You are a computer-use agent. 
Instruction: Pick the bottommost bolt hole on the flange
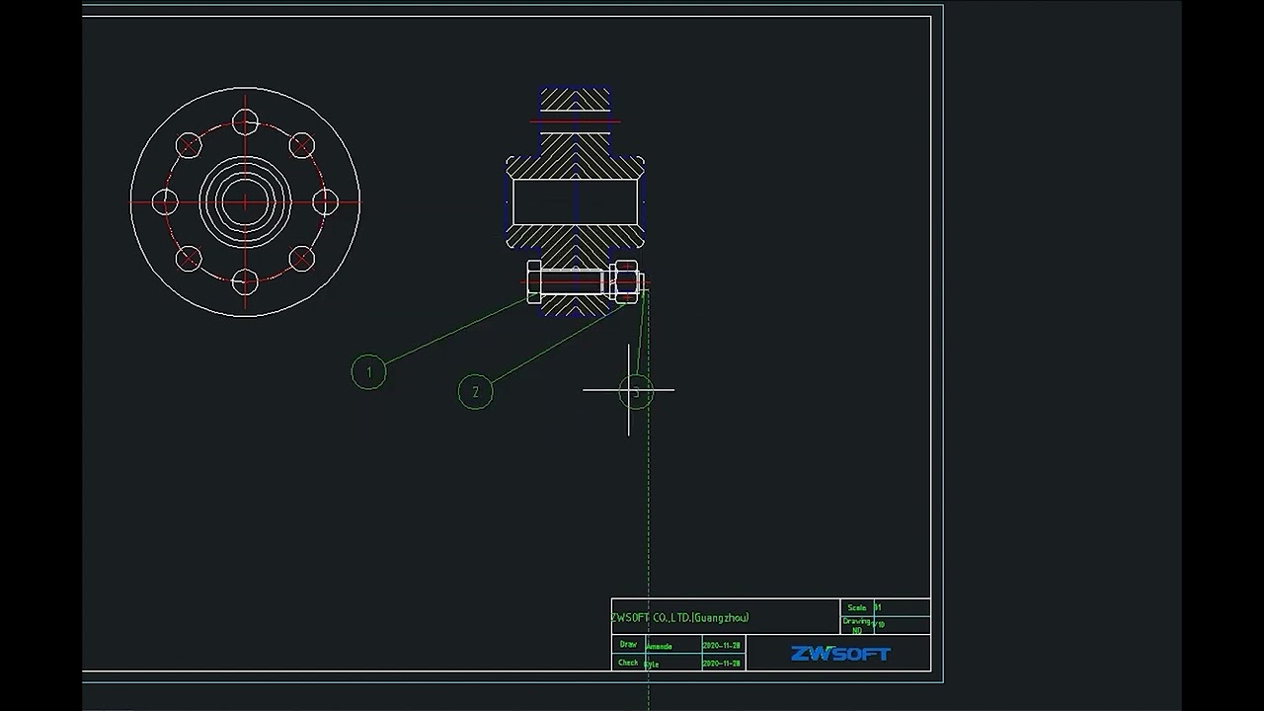245,282
